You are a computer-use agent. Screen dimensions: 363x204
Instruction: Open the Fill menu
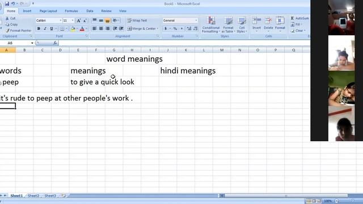(296, 24)
